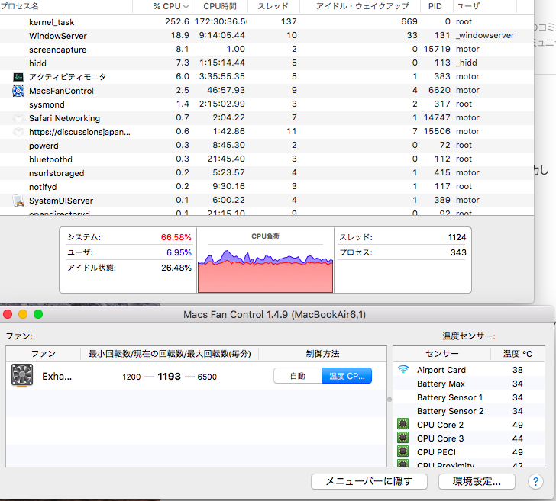This screenshot has width=556, height=501.
Task: Click the splitter handle between fan and sensor panes
Action: coord(390,400)
